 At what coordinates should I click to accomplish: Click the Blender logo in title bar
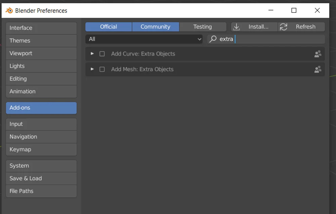pos(9,10)
